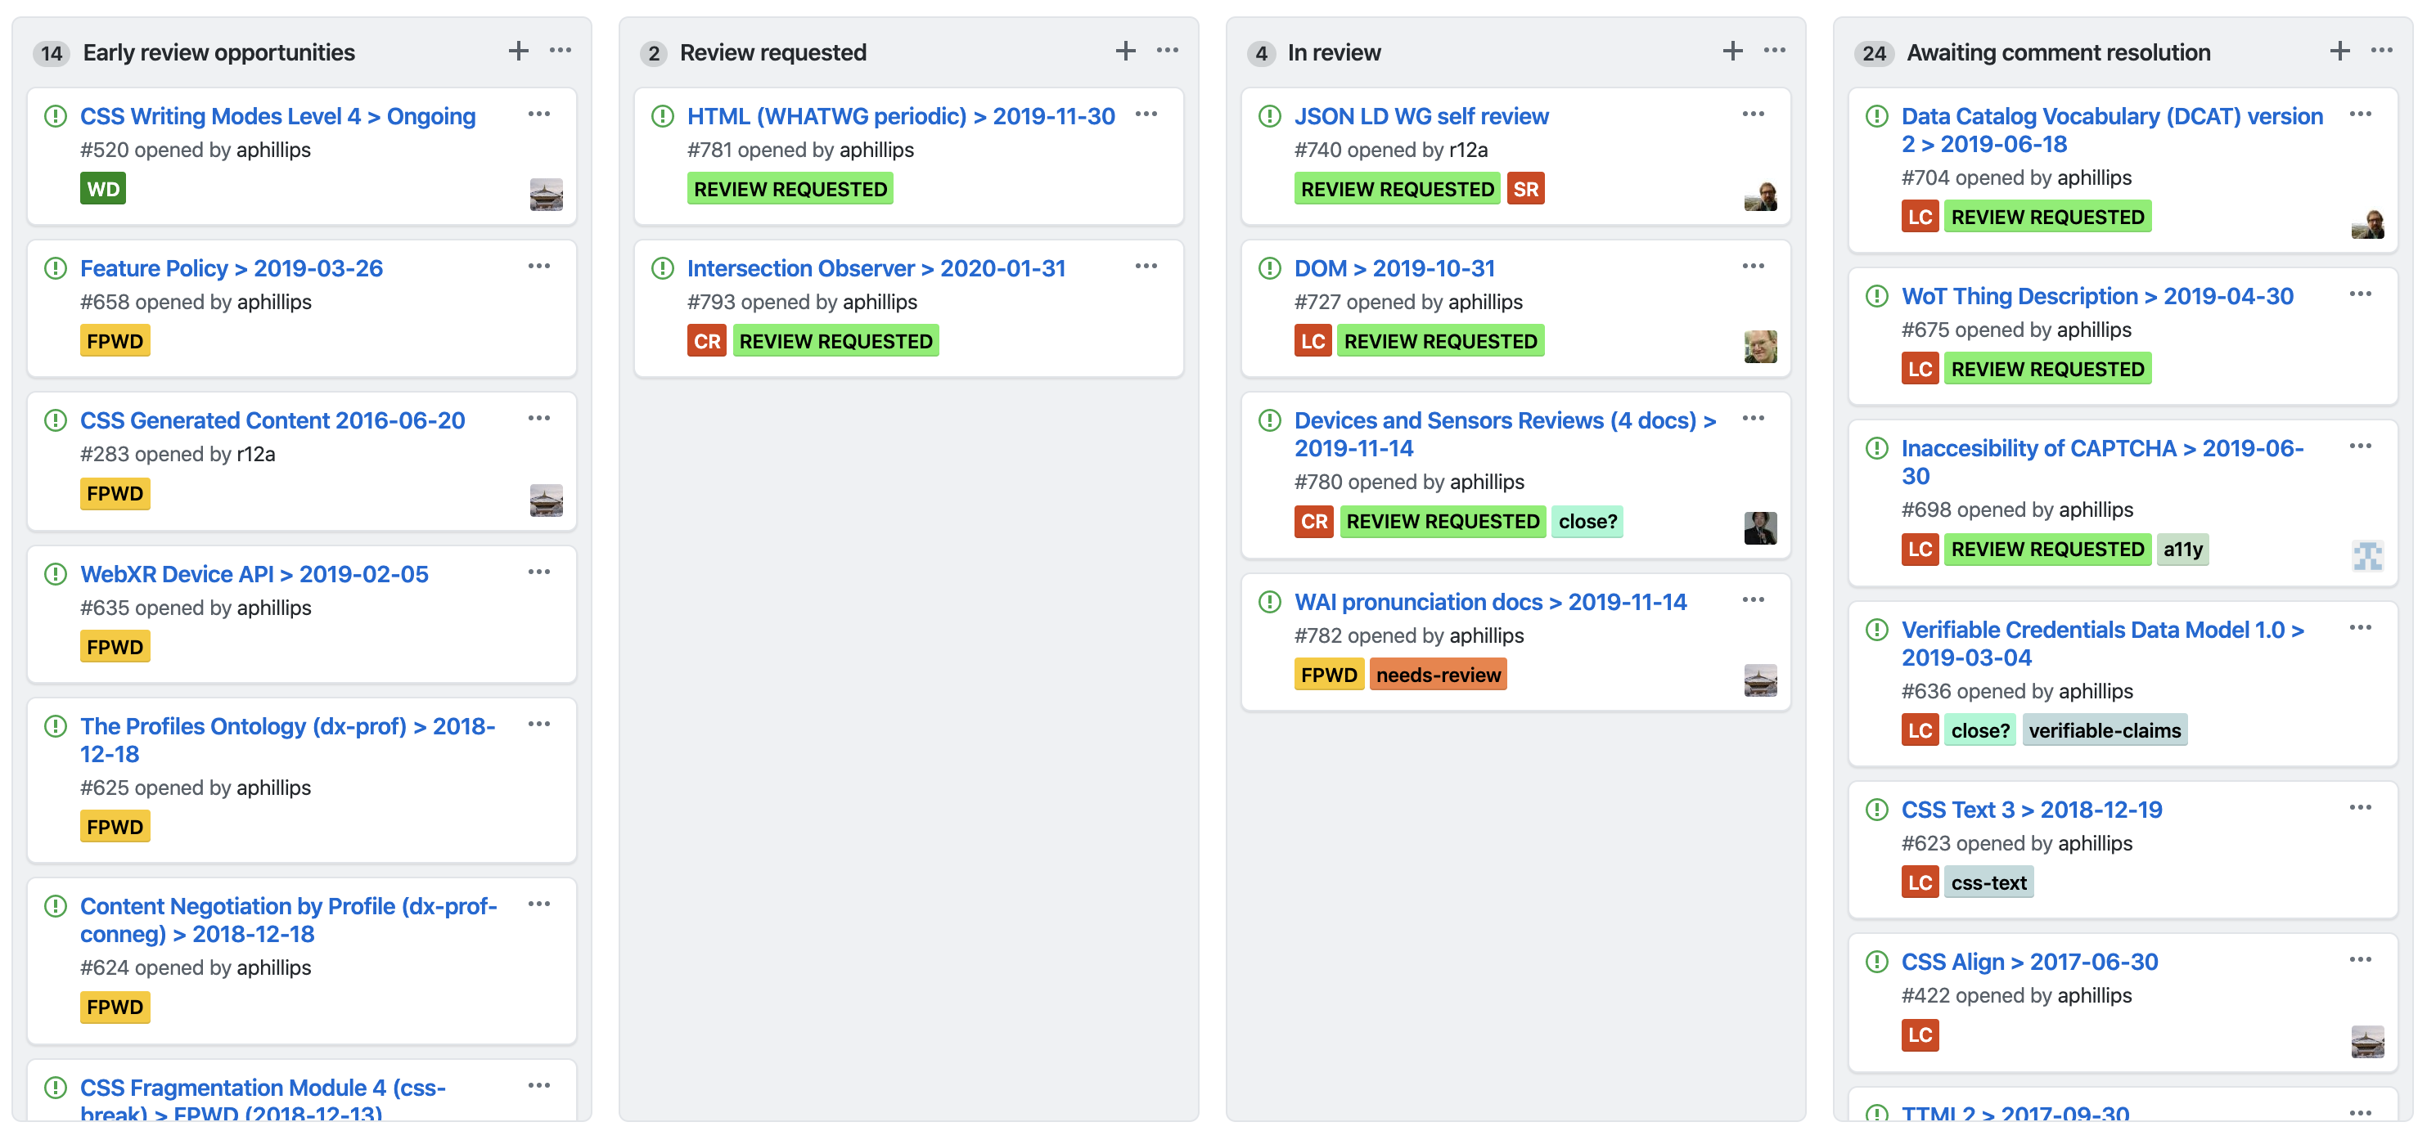Open the card menu on CSS Text 3 card

point(2363,807)
